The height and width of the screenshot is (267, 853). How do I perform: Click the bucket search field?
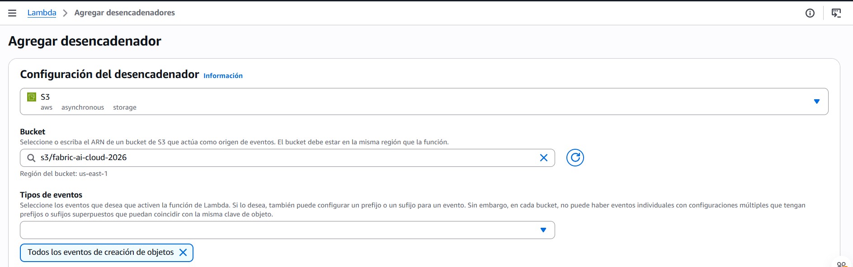[x=287, y=158]
